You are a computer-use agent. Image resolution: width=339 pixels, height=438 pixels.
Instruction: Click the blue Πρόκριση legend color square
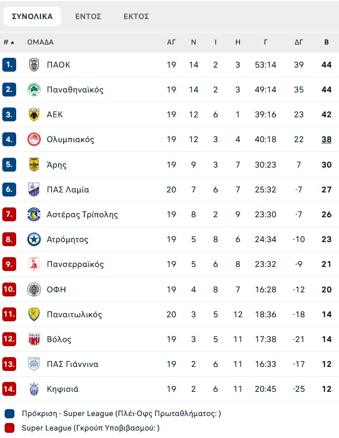point(9,414)
